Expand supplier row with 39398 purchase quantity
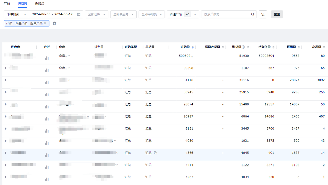328x185 pixels. click(x=6, y=68)
